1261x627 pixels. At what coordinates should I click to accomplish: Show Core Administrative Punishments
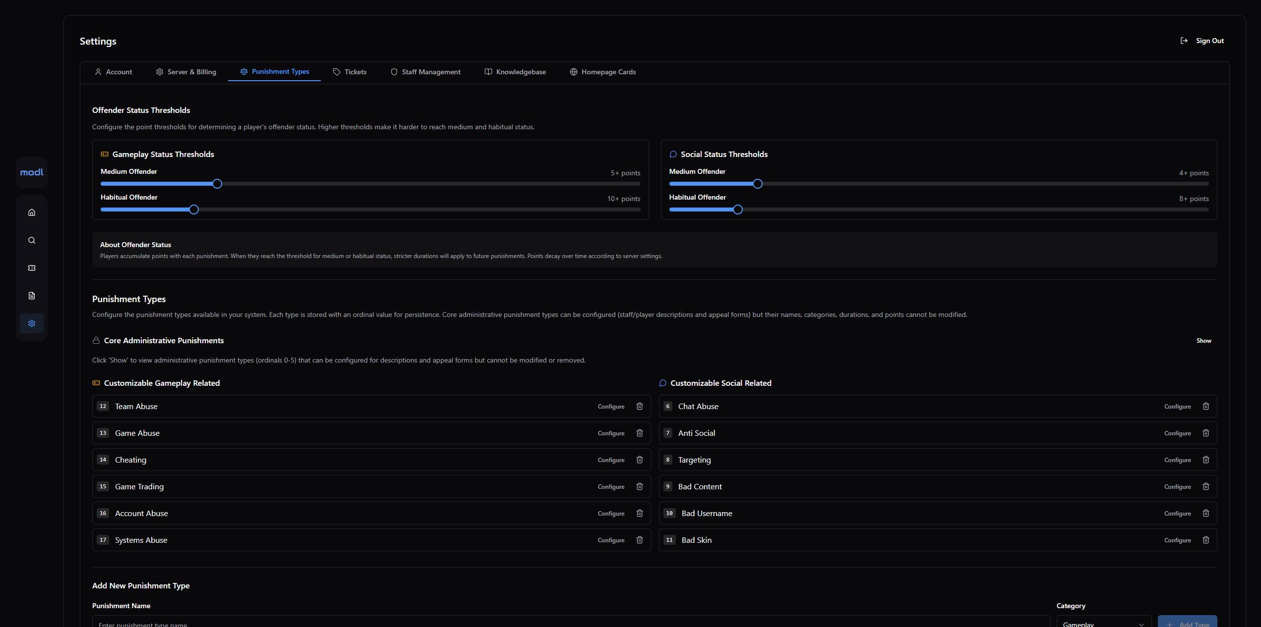[x=1203, y=341]
